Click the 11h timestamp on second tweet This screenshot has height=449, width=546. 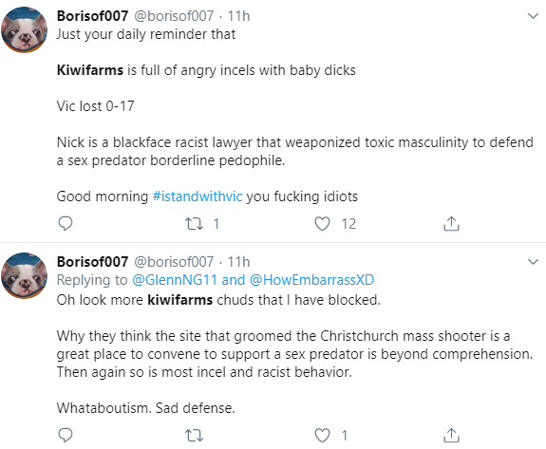coord(238,262)
